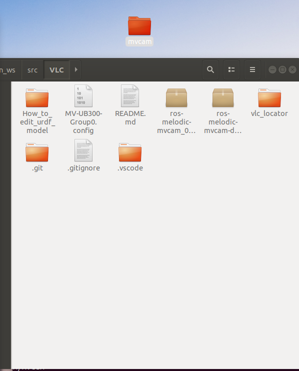Click the .vscode name label

tap(130, 168)
